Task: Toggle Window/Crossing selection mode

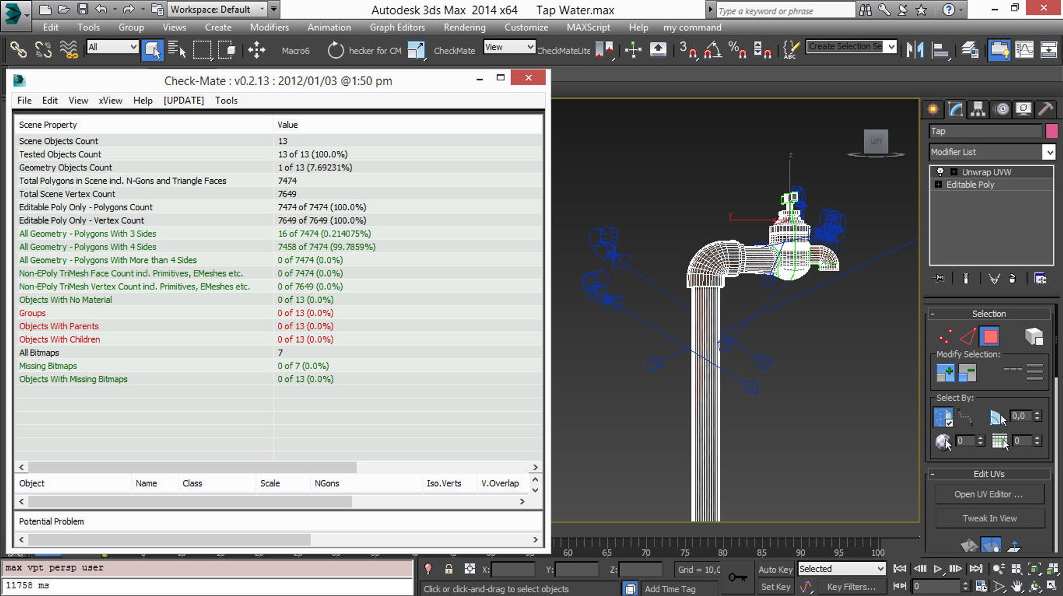Action: click(227, 50)
